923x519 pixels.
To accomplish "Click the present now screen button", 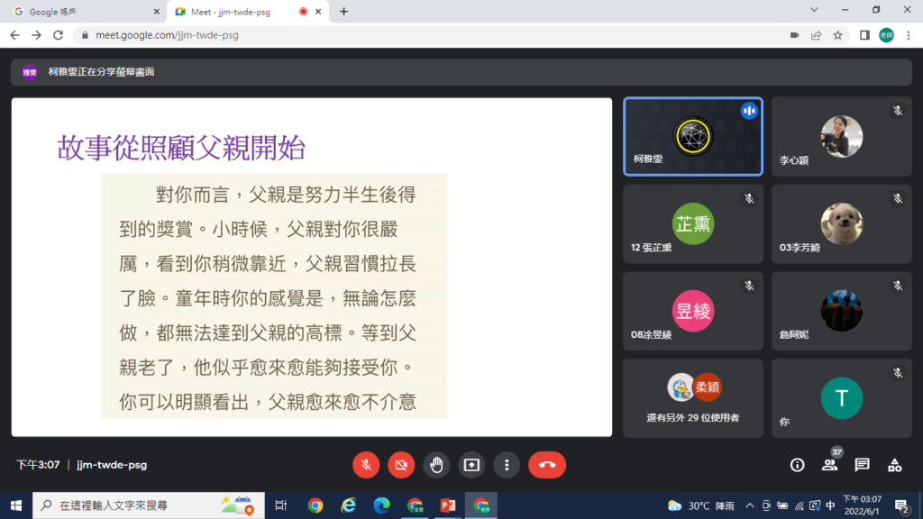I will tap(471, 465).
